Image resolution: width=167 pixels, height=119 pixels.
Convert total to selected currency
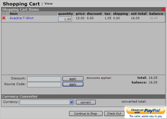tap(86, 102)
